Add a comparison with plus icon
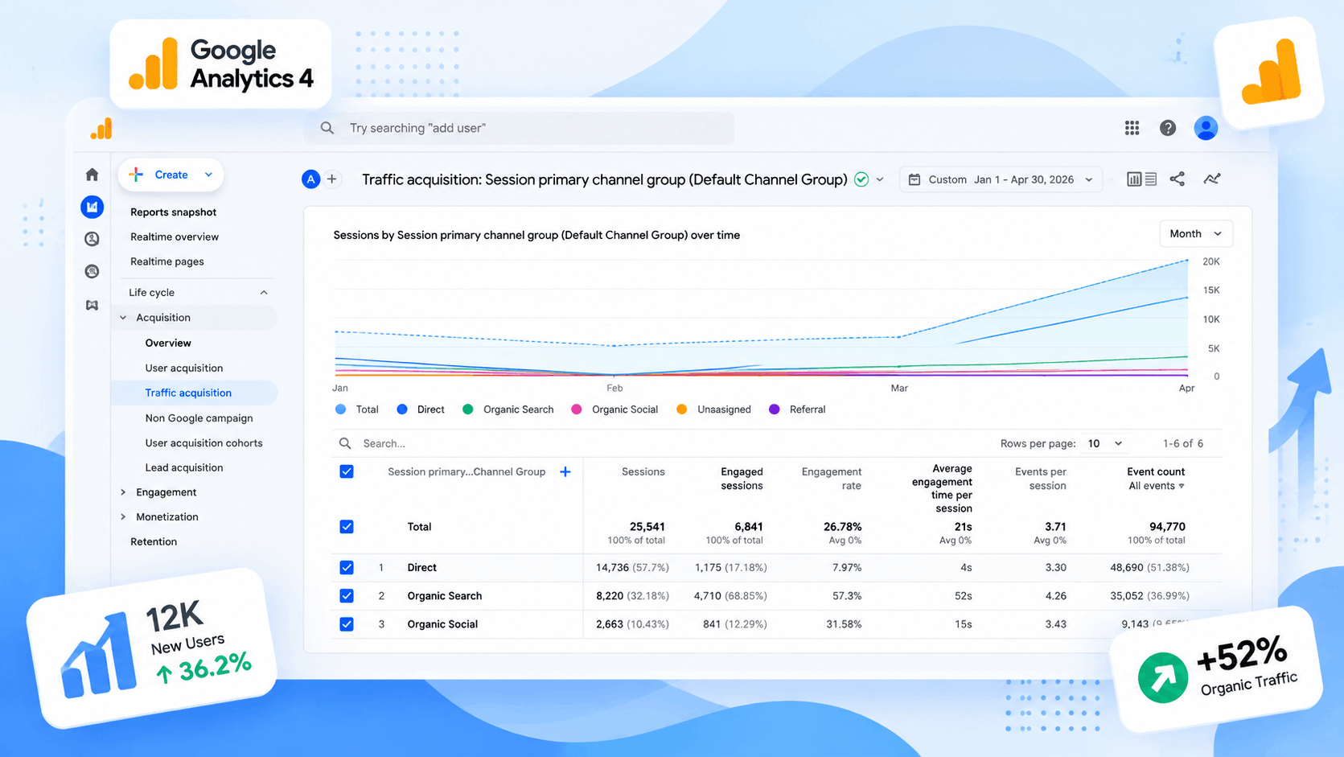1344x757 pixels. tap(331, 179)
